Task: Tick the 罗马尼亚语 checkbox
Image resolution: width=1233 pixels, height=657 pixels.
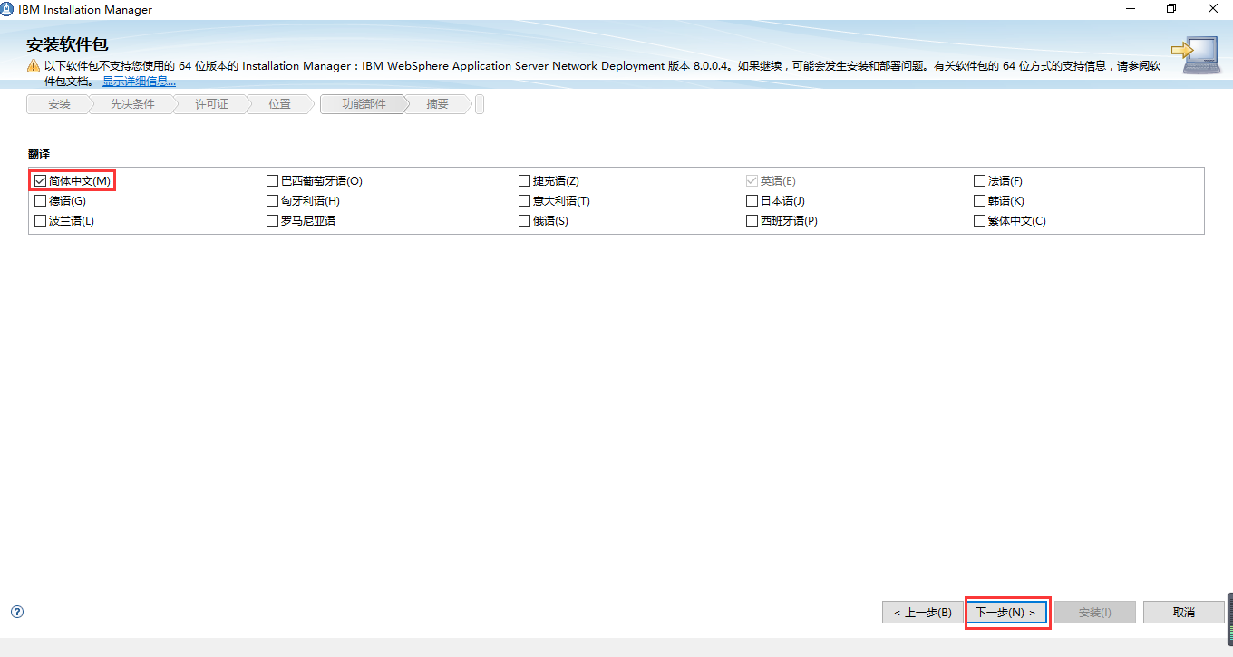Action: [272, 221]
